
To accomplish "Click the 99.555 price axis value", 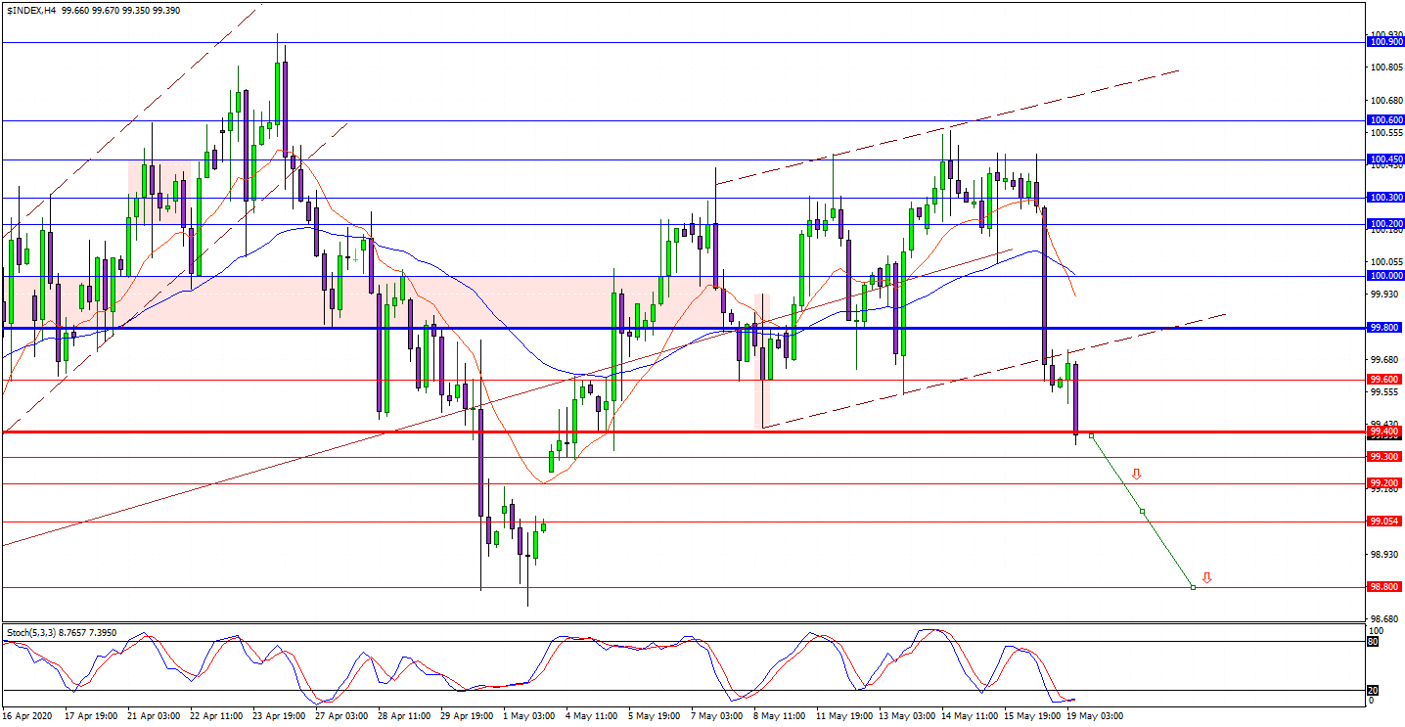I will pyautogui.click(x=1385, y=392).
